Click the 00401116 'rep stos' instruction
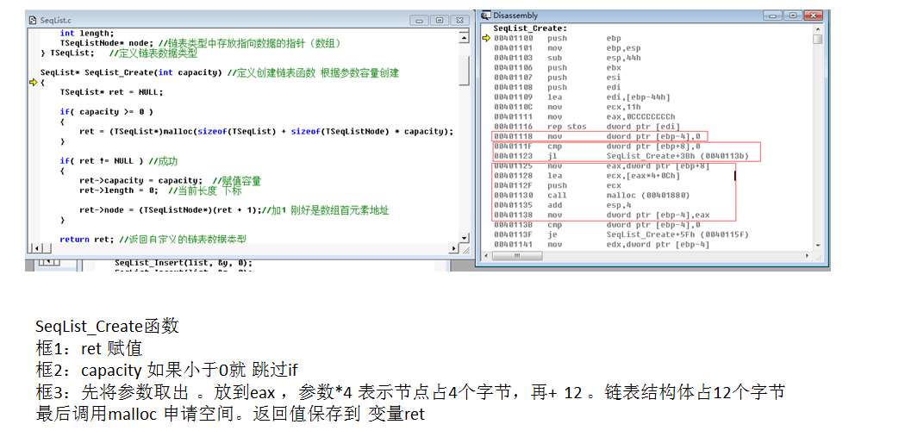905x437 pixels. pos(587,127)
